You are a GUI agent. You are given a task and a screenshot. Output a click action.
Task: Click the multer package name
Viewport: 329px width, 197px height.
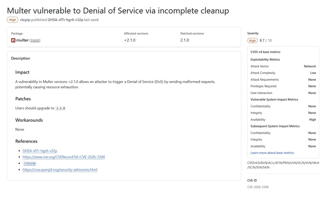22,40
